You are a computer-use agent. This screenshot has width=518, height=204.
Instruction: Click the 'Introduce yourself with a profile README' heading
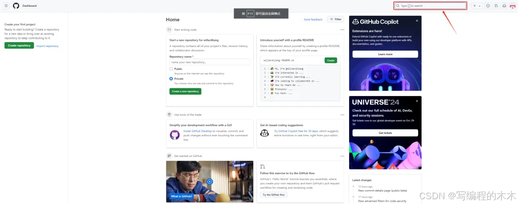pos(287,40)
